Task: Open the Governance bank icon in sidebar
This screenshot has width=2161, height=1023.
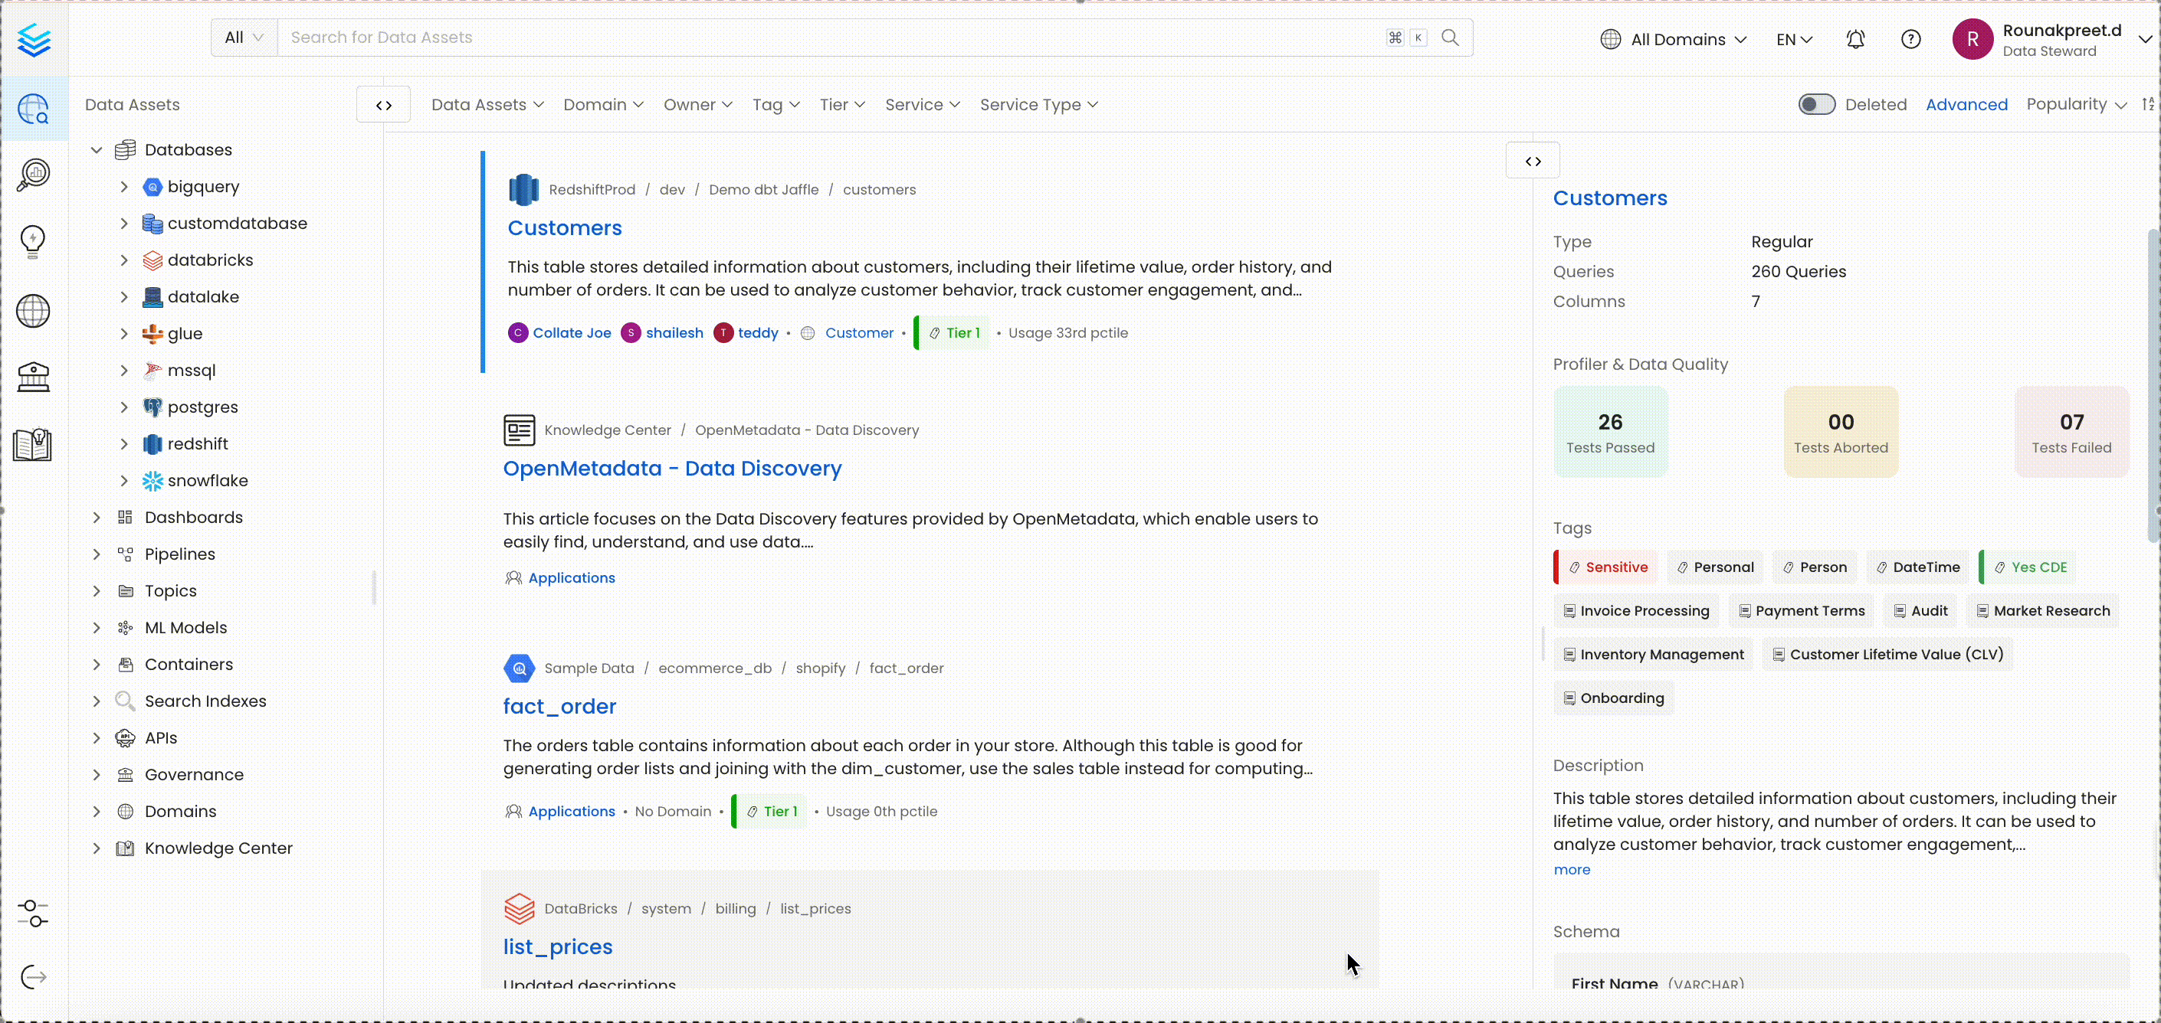Action: coord(34,377)
